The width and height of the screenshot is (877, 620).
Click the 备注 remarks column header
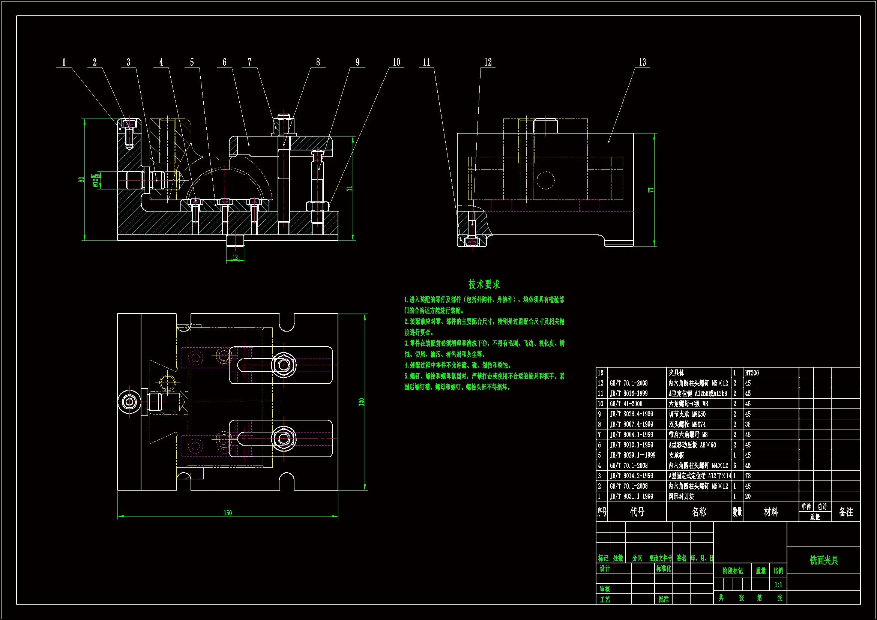(x=845, y=512)
